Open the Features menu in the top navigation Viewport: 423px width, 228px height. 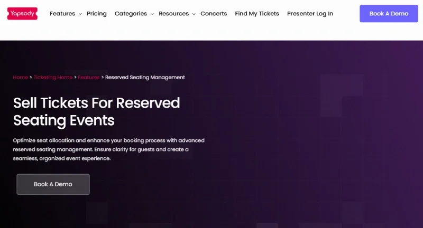click(62, 14)
